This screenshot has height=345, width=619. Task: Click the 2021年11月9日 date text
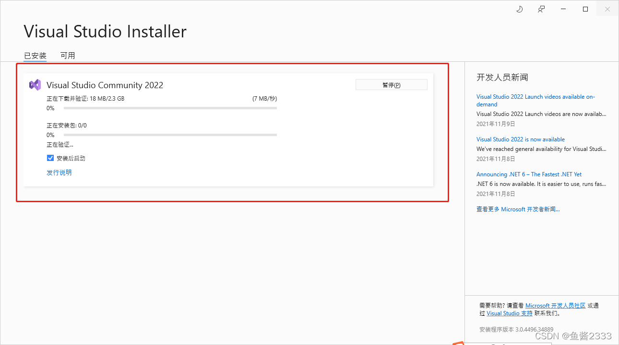pos(496,124)
